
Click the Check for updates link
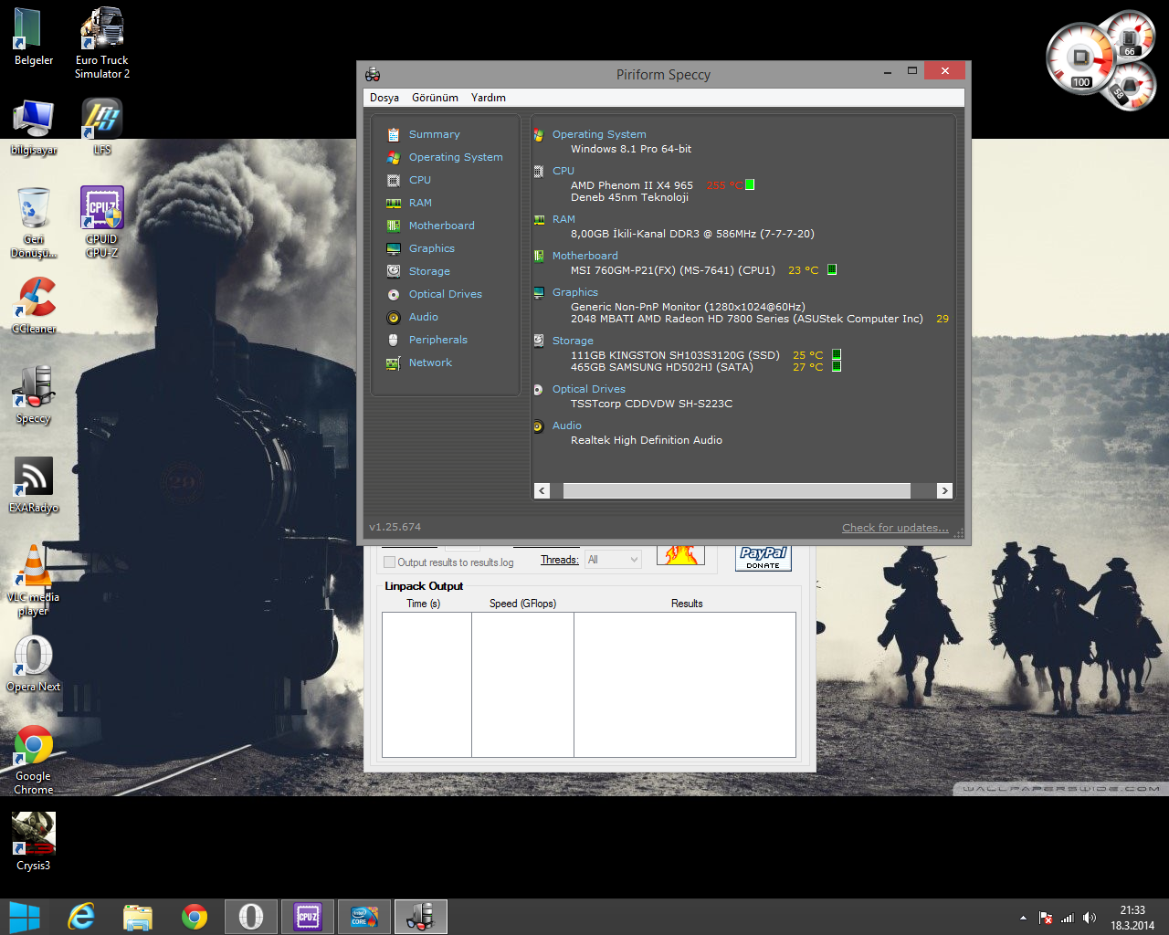pos(895,528)
